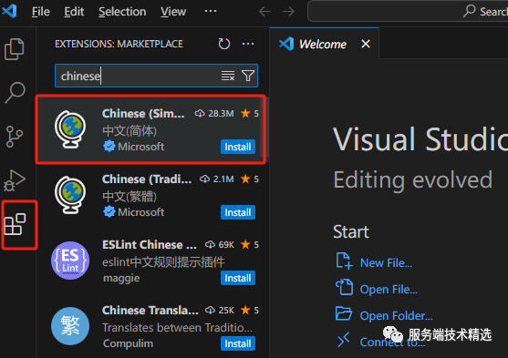Screen dimensions: 508x358
Task: Install Chinese (Simplified) language pack
Action: tap(238, 147)
